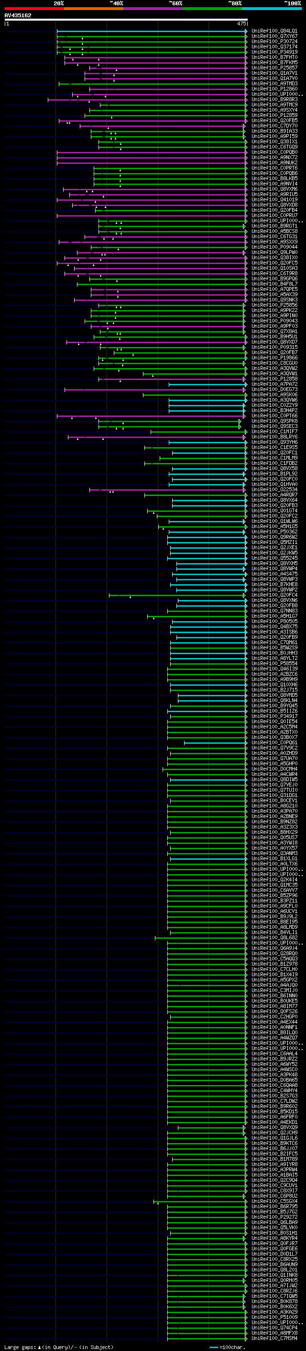The image size is (306, 1351).
Task: Click the cyan alignment bar for UniRef100_Q84LQ1
Action: (152, 31)
